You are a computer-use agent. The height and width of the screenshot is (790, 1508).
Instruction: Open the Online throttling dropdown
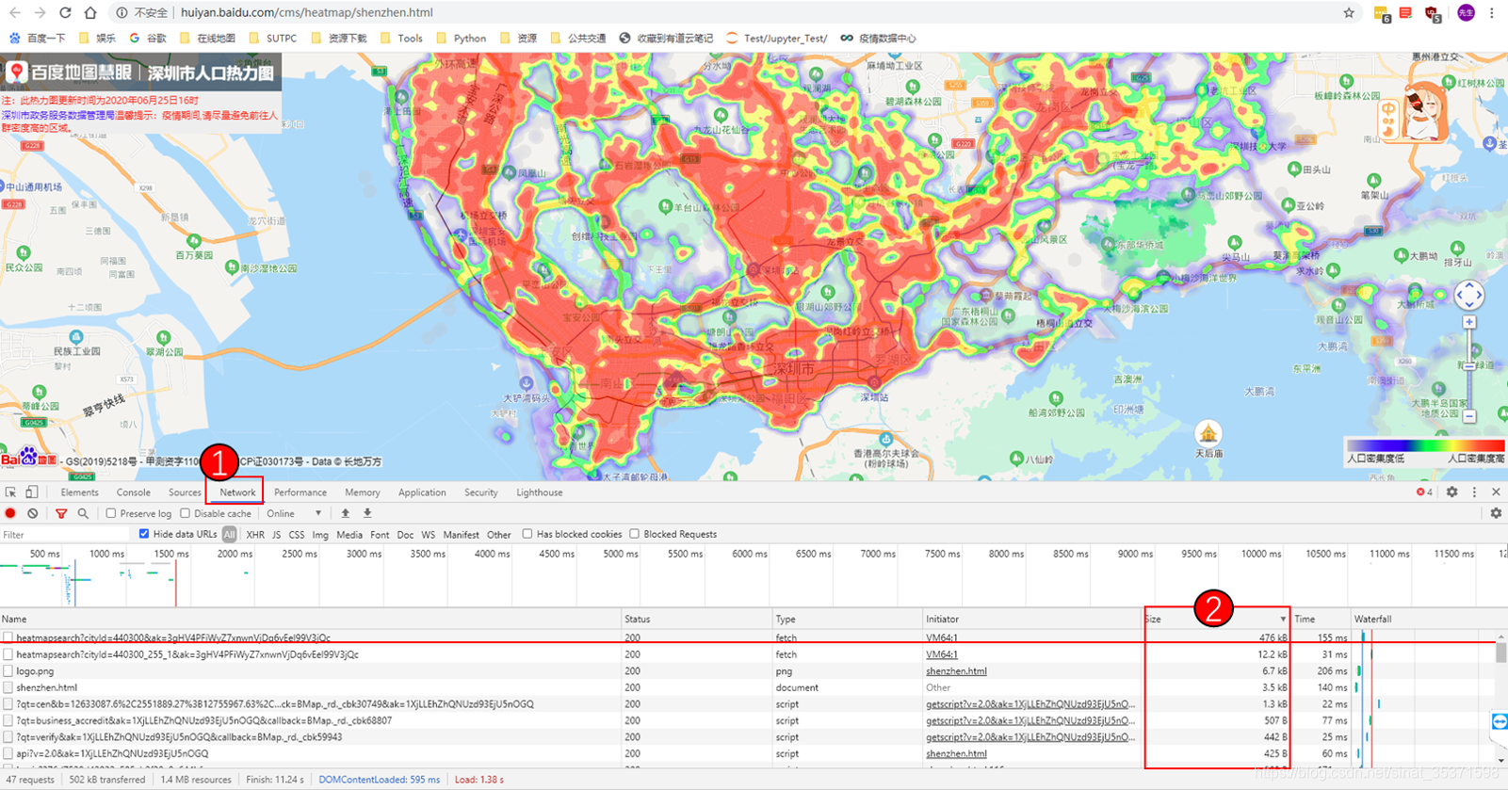(x=294, y=513)
